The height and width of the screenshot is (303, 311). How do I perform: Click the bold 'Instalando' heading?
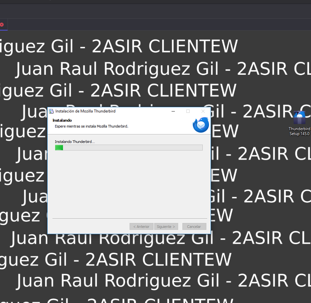pyautogui.click(x=62, y=120)
